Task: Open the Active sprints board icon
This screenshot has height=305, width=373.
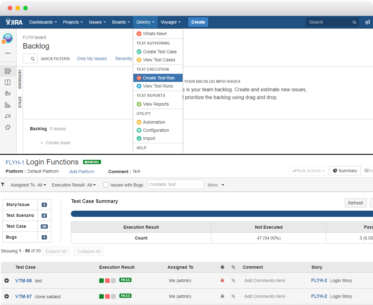Action: (x=8, y=82)
